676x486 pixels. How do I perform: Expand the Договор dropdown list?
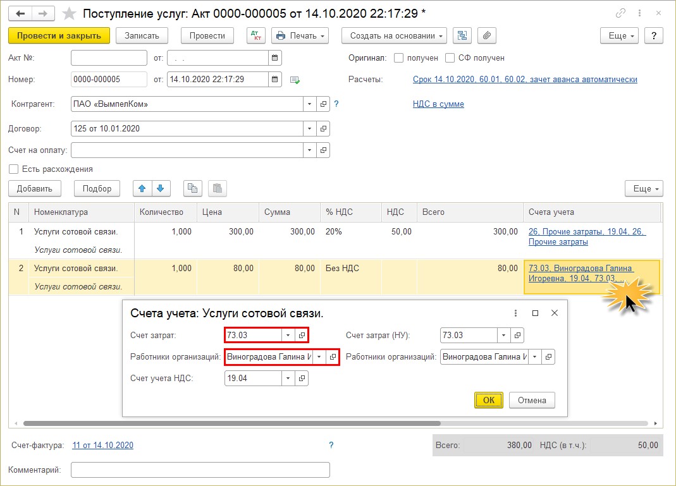point(310,128)
